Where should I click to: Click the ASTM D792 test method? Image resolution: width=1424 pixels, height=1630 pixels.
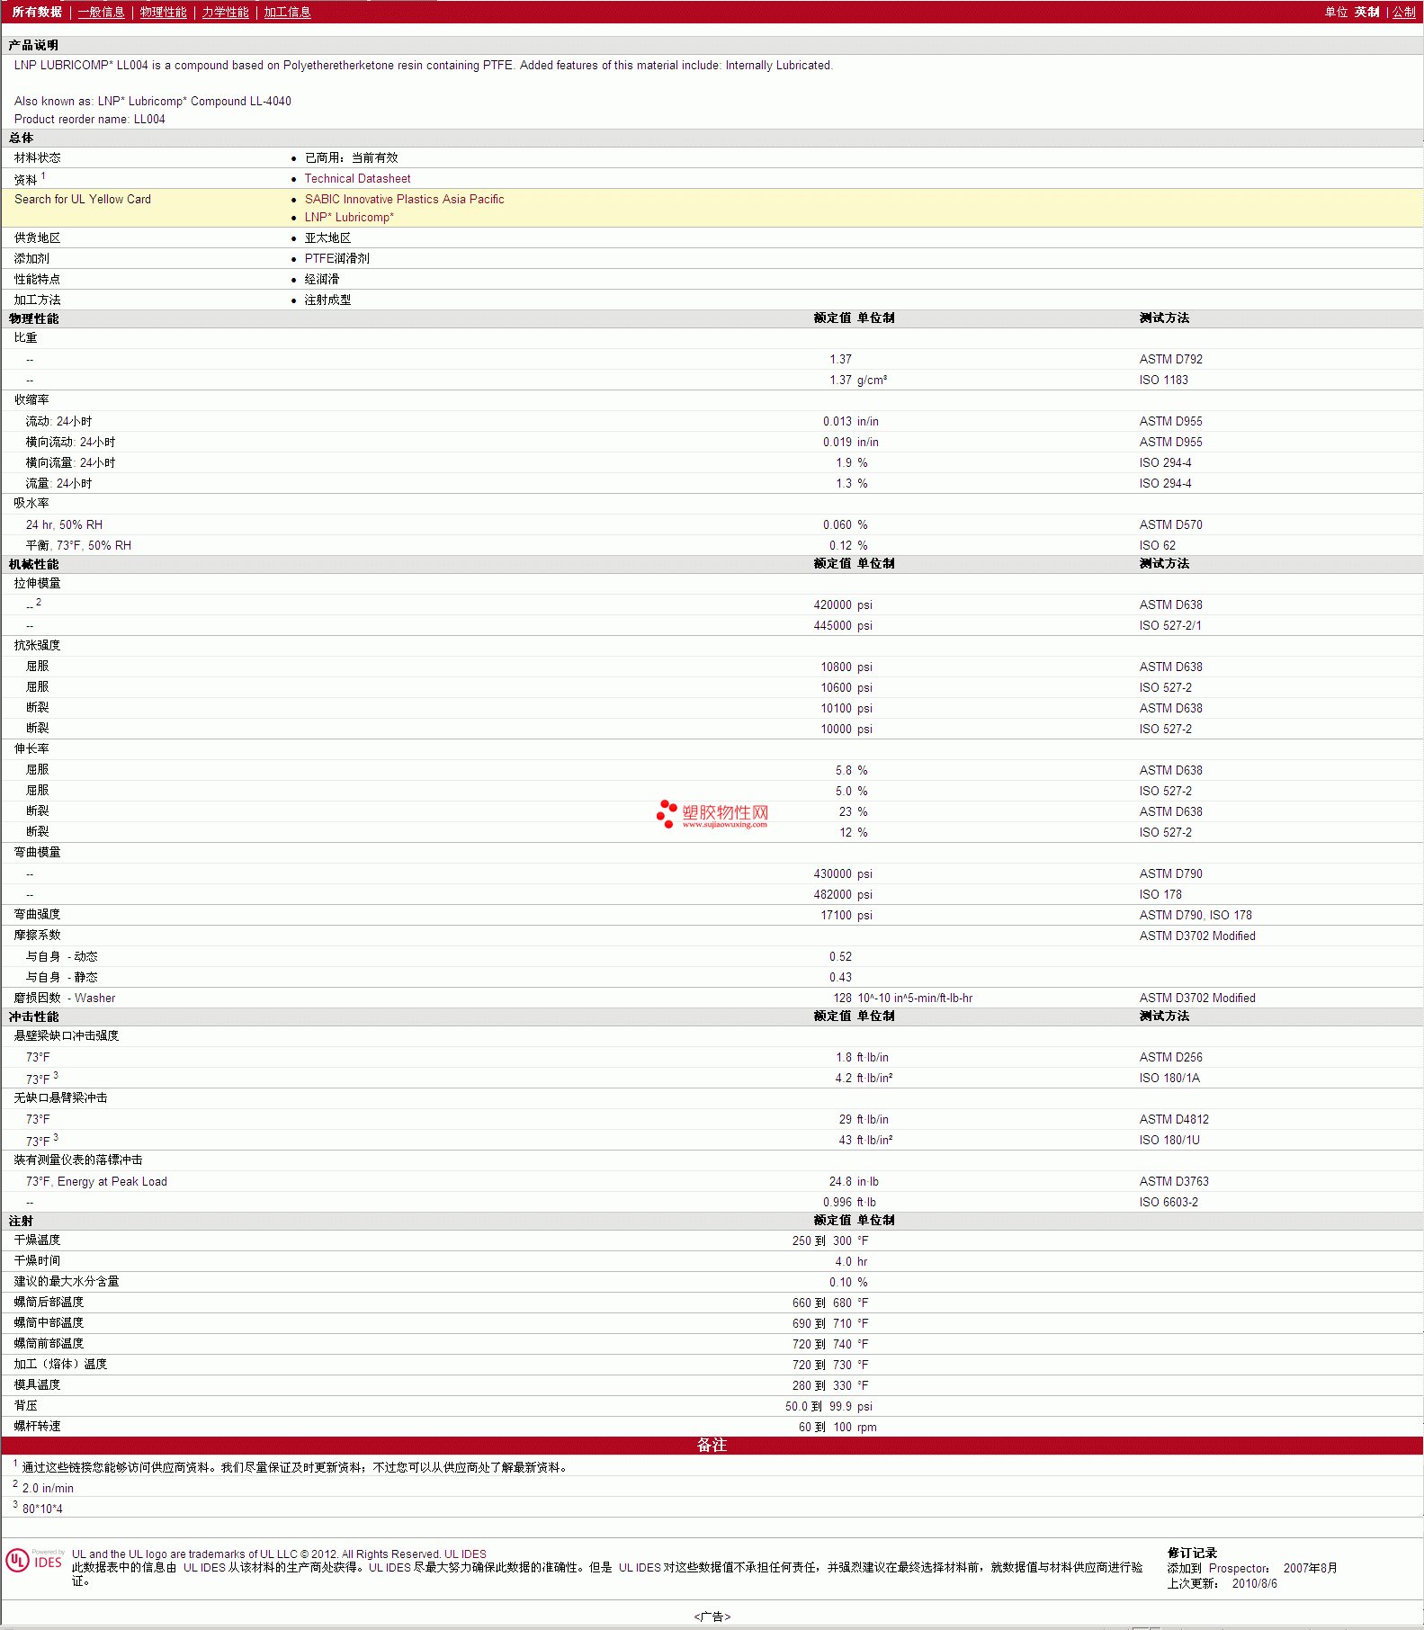1170,360
